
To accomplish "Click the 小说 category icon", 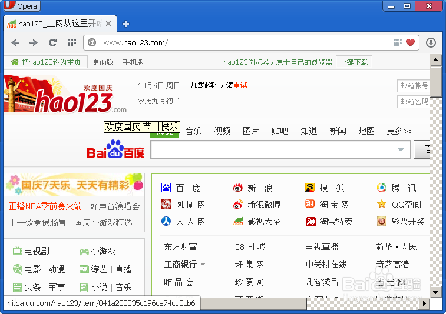I will 84,288.
